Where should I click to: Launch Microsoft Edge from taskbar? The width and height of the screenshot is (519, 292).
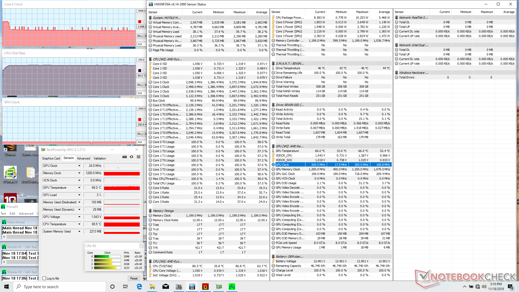pos(139,287)
